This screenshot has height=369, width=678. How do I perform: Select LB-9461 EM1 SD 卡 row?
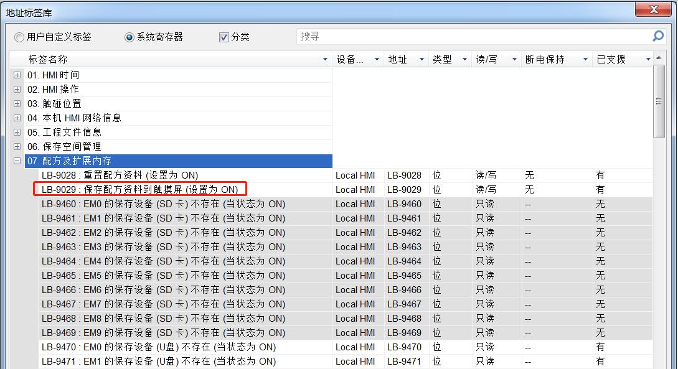pyautogui.click(x=346, y=218)
